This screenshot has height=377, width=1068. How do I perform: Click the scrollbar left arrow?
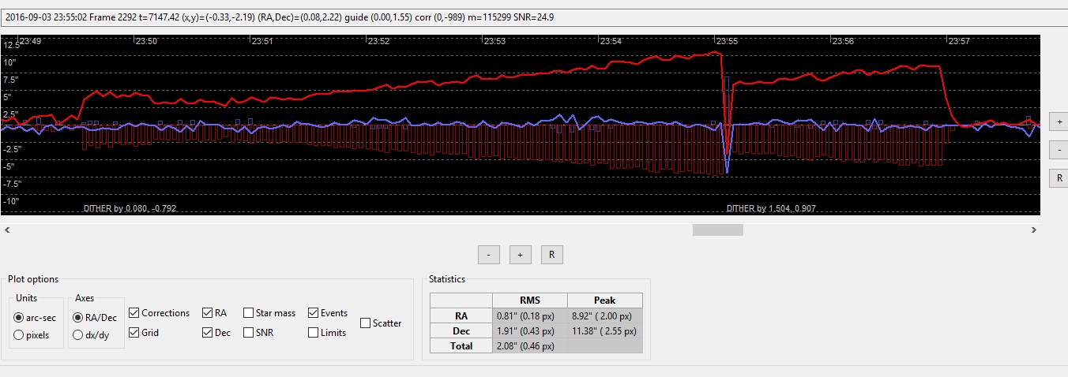[7, 230]
